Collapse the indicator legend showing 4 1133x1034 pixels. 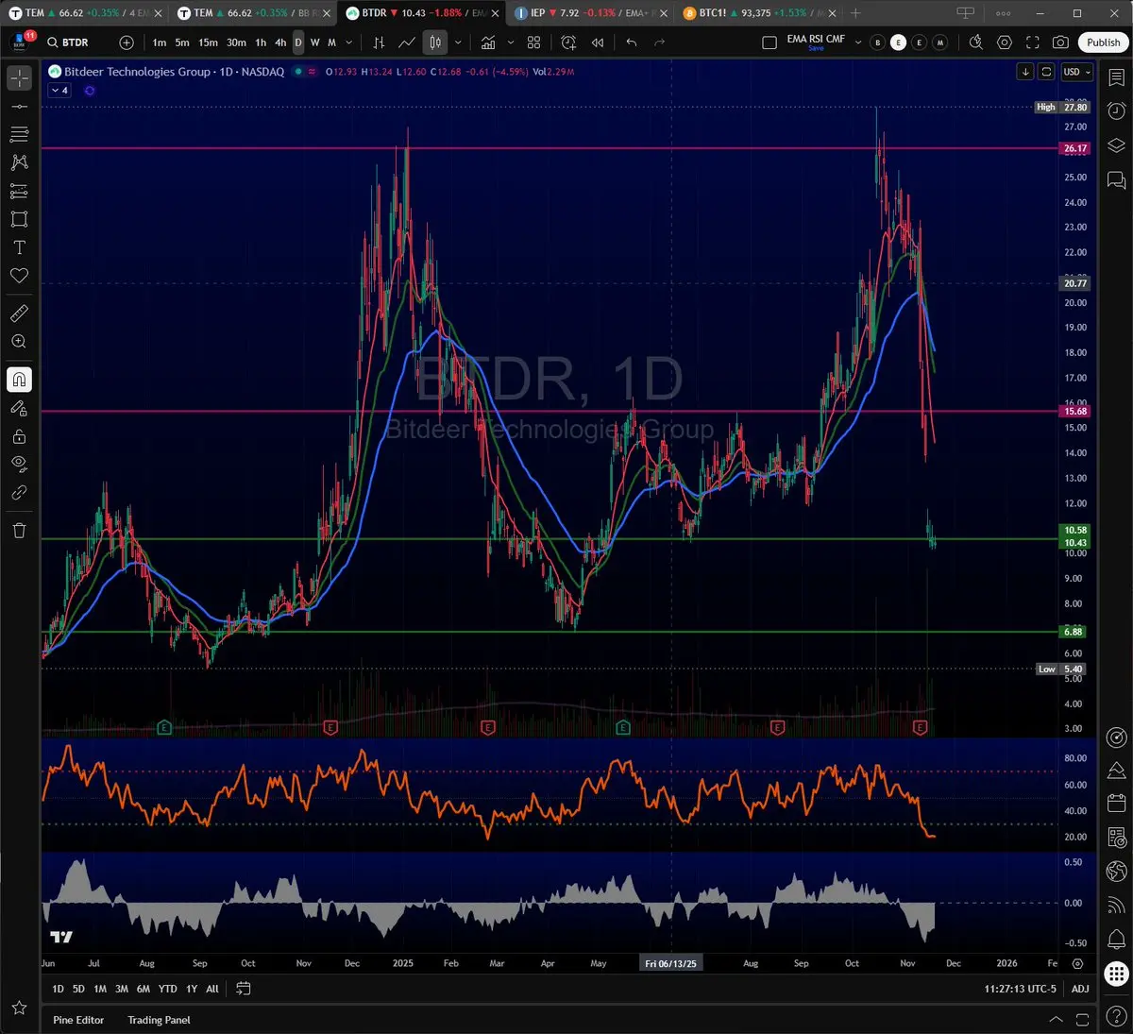pos(59,91)
